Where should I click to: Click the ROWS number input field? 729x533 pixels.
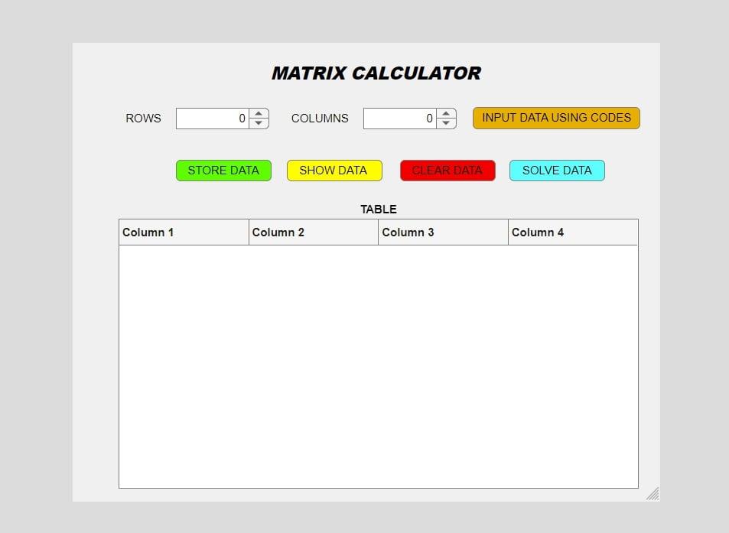point(214,119)
